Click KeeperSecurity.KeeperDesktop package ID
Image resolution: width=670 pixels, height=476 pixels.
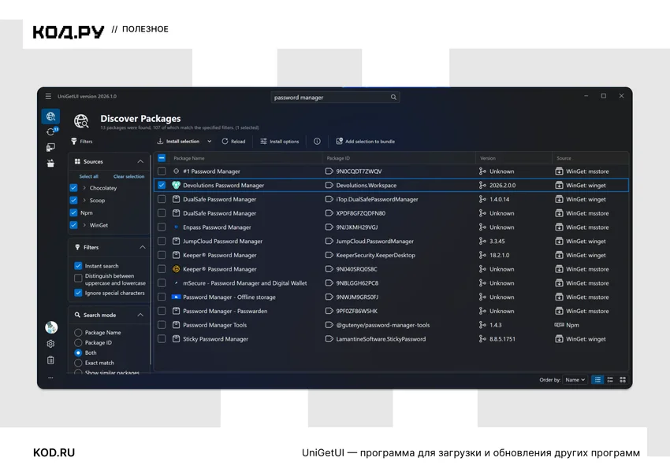coord(375,255)
